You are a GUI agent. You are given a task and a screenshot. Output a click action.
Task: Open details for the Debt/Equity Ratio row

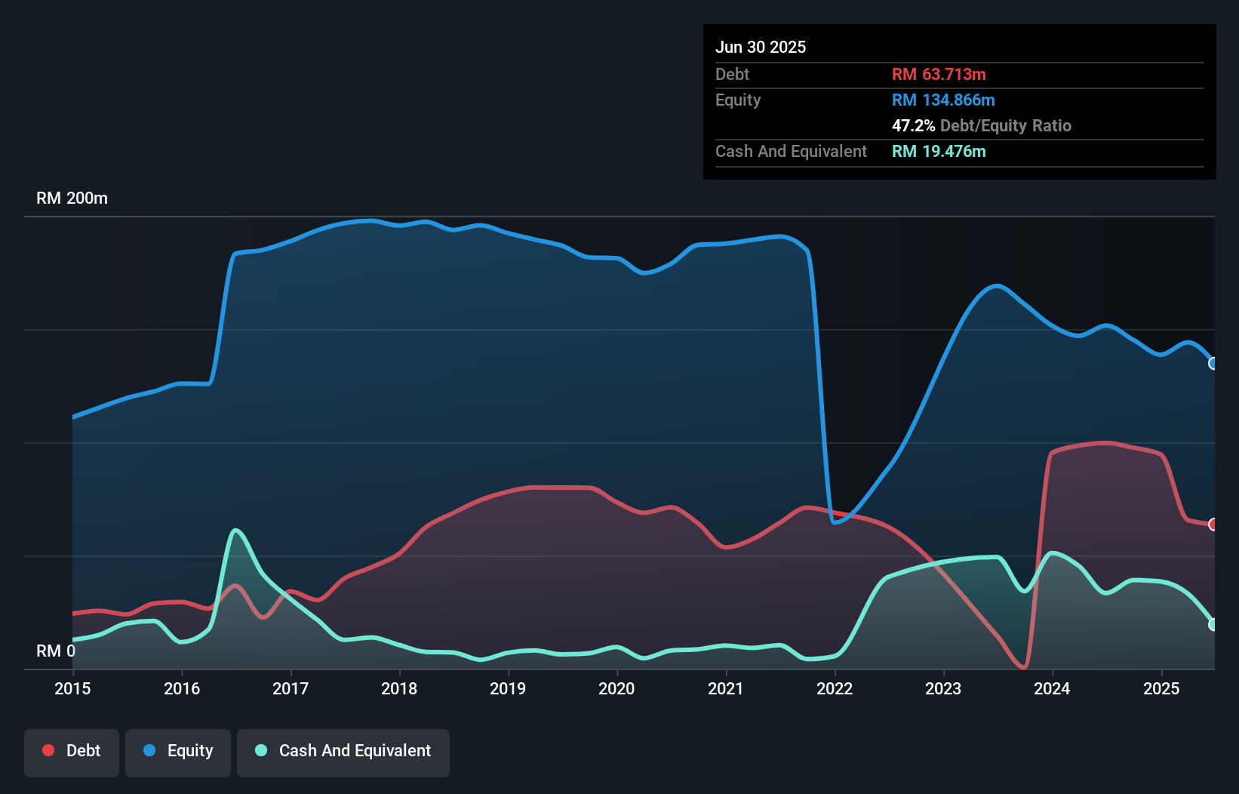click(982, 126)
